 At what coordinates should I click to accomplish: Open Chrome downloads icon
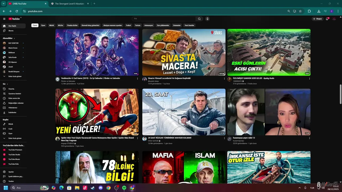319,11
